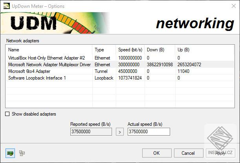
Task: Close the Options dialog
Action: point(234,6)
